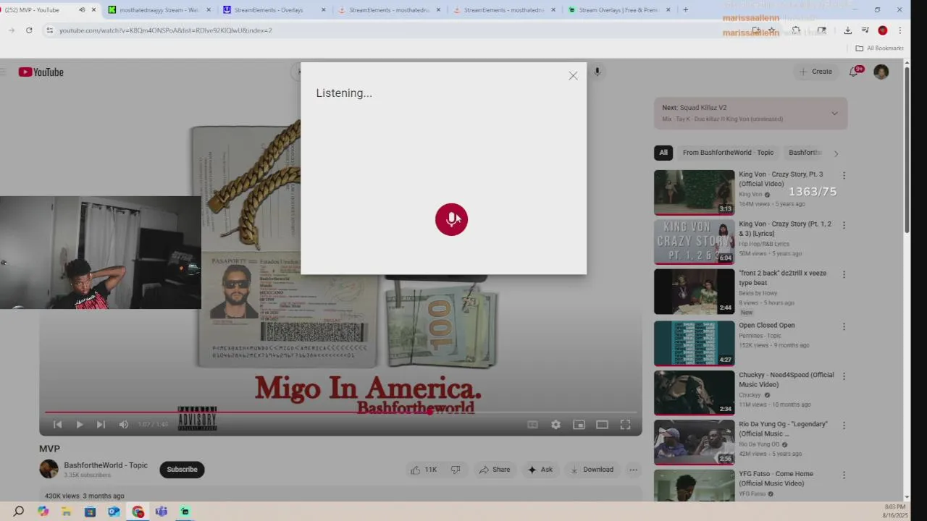Play the video with the play button
The image size is (927, 521).
point(79,425)
